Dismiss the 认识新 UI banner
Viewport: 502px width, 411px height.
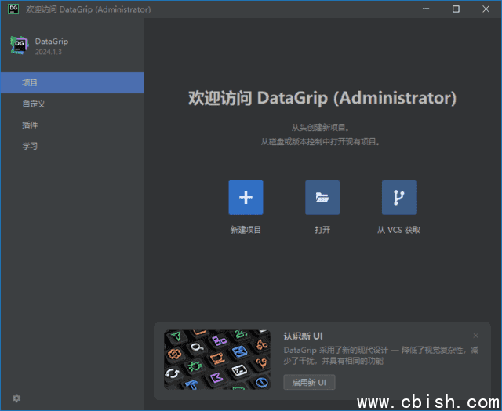pos(476,336)
